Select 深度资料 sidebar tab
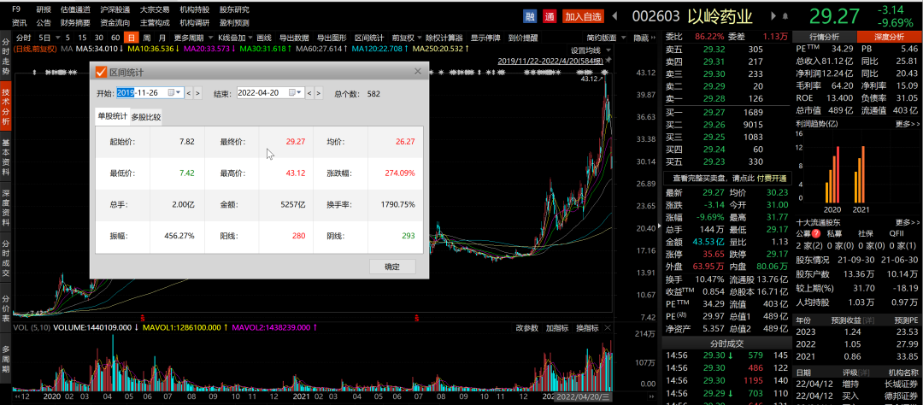The height and width of the screenshot is (405, 923). coord(6,208)
